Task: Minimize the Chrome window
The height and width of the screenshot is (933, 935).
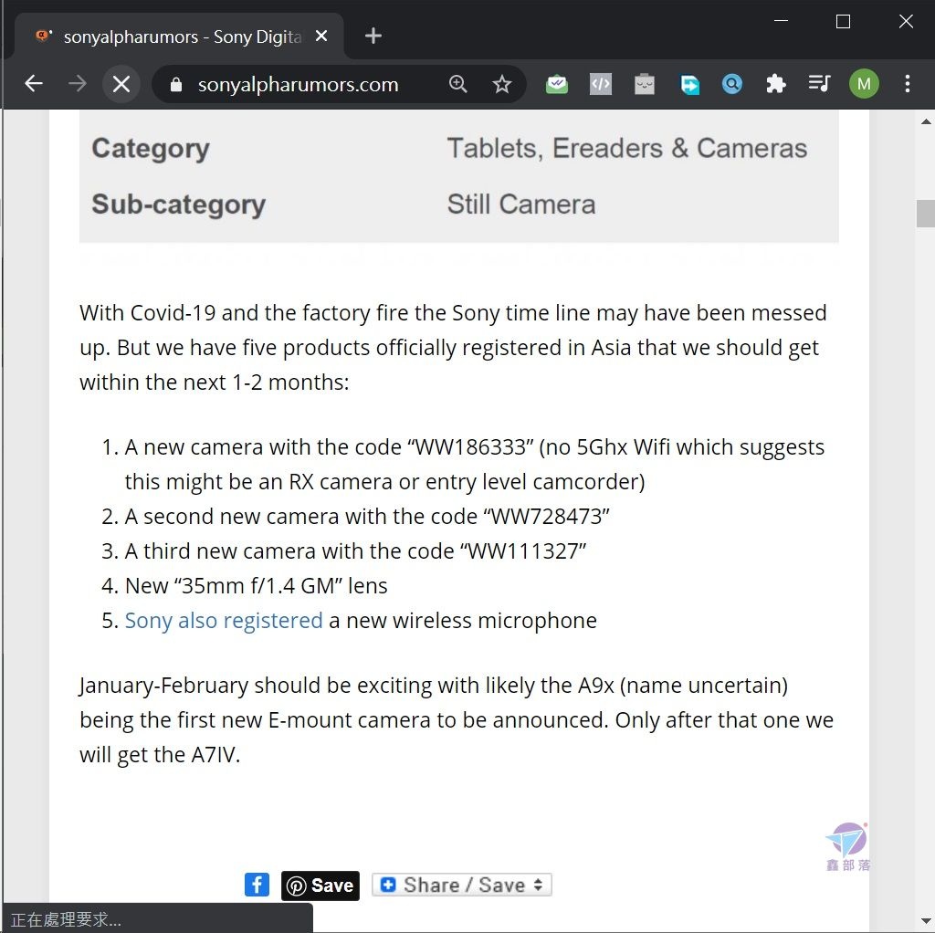Action: point(782,22)
